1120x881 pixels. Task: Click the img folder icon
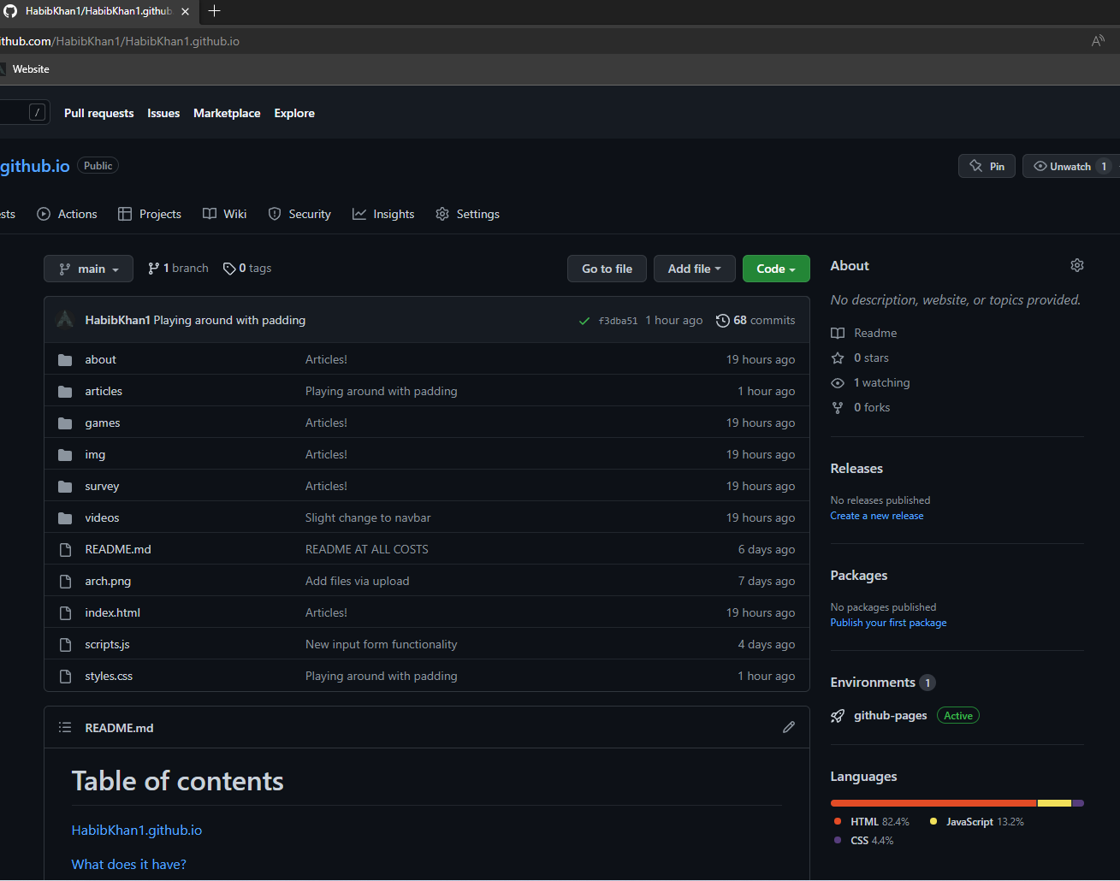coord(65,455)
